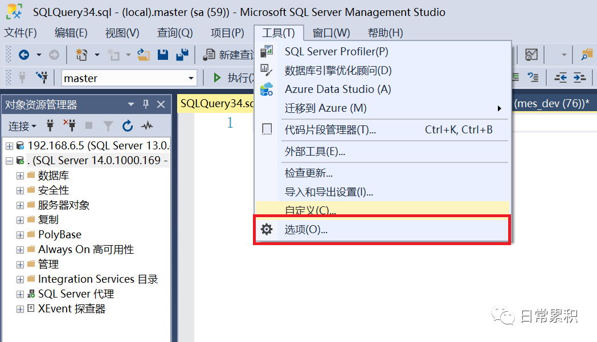Image resolution: width=597 pixels, height=342 pixels.
Task: Open the 项目(P) Project menu
Action: click(x=227, y=32)
